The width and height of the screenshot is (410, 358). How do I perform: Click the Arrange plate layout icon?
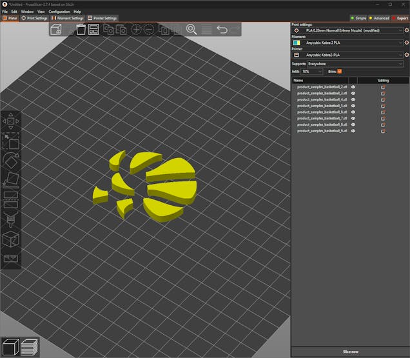point(93,29)
